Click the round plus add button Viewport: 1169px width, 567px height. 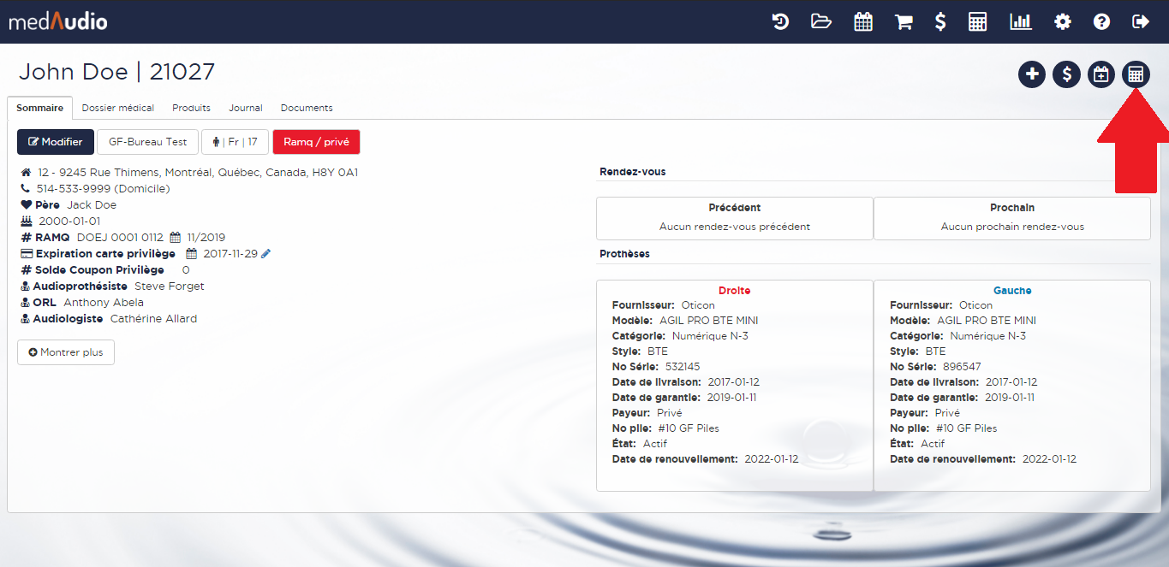click(x=1032, y=74)
